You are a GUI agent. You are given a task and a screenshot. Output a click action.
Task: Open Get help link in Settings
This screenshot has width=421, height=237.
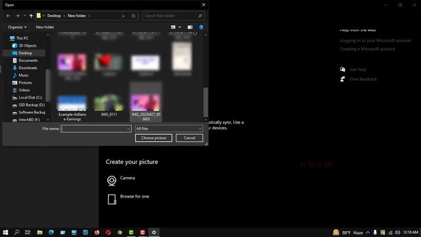coord(353,70)
